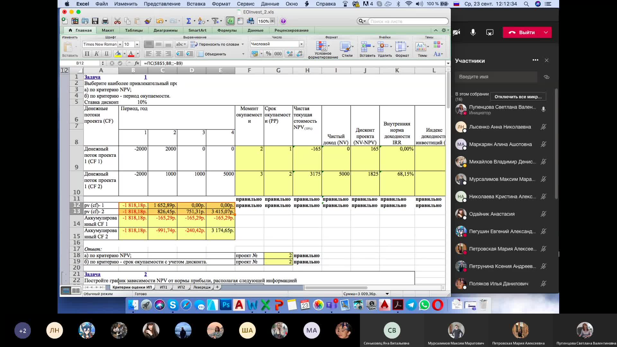The height and width of the screenshot is (347, 617).
Task: Decrease the indent of cell contents
Action: (x=180, y=54)
